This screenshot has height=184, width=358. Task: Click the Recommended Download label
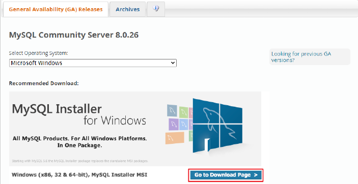pyautogui.click(x=44, y=83)
